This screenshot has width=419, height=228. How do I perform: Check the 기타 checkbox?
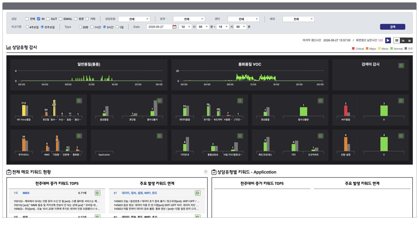point(87,19)
